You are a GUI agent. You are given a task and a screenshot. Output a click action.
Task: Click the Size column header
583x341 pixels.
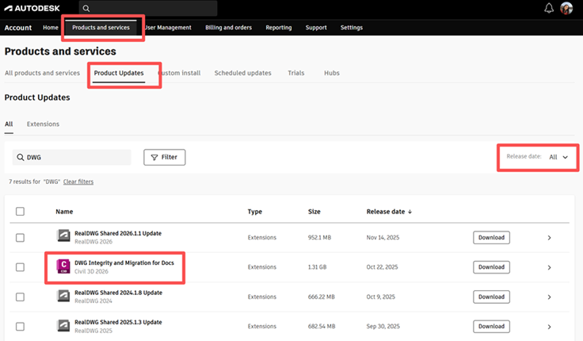coord(314,212)
